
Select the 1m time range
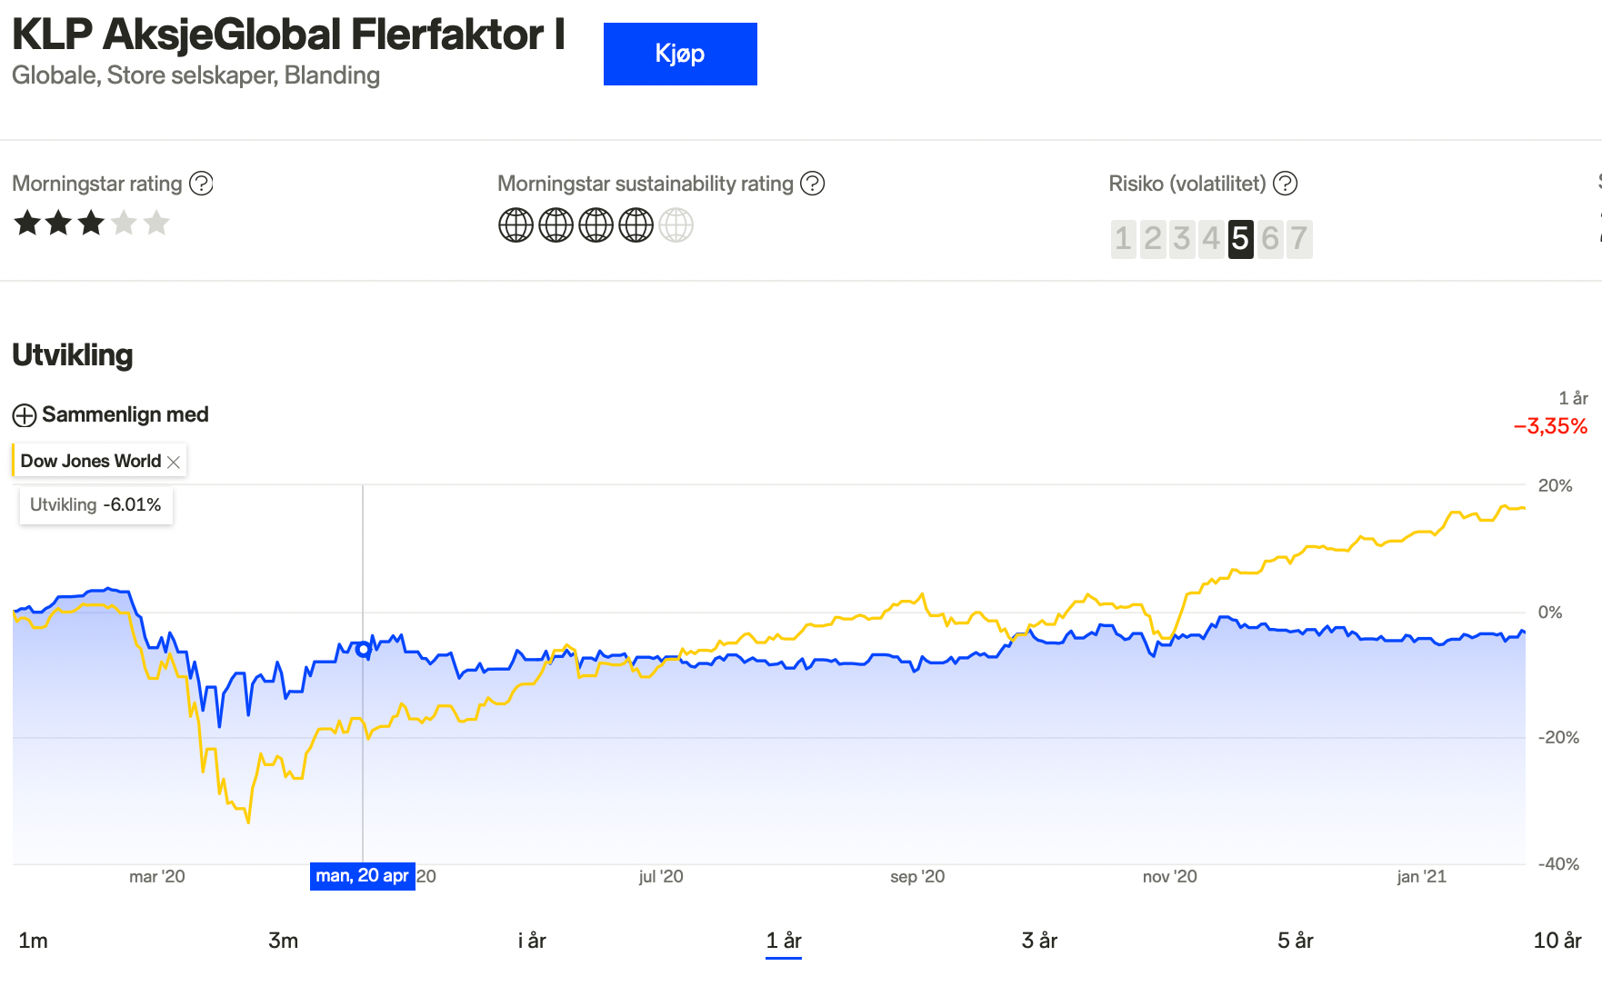(x=33, y=941)
